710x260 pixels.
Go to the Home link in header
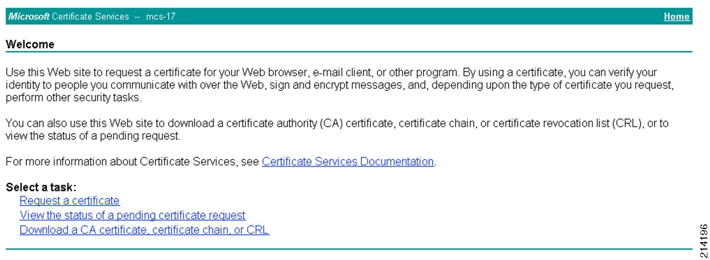[676, 16]
